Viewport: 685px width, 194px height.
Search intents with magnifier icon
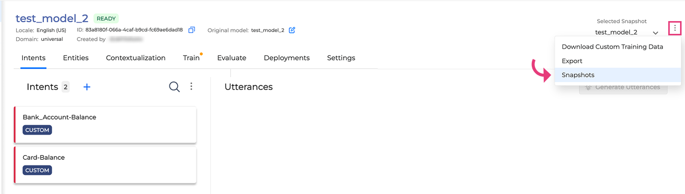pyautogui.click(x=174, y=87)
